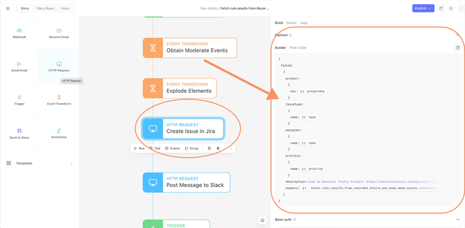Open the Form tab
The image size is (465, 228).
(65, 8)
